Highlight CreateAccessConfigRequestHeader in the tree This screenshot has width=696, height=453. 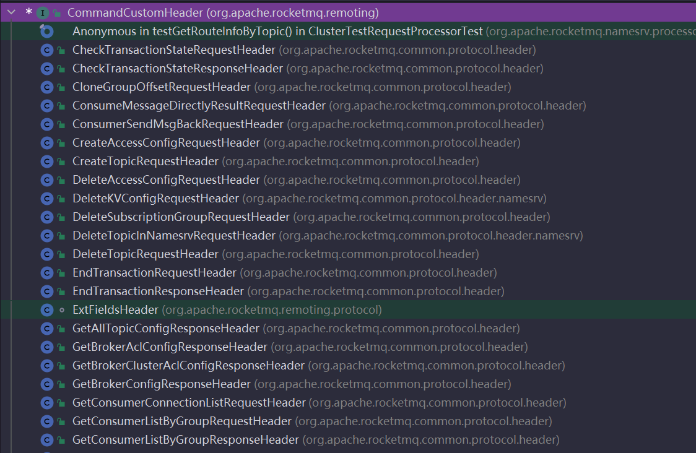tap(166, 143)
